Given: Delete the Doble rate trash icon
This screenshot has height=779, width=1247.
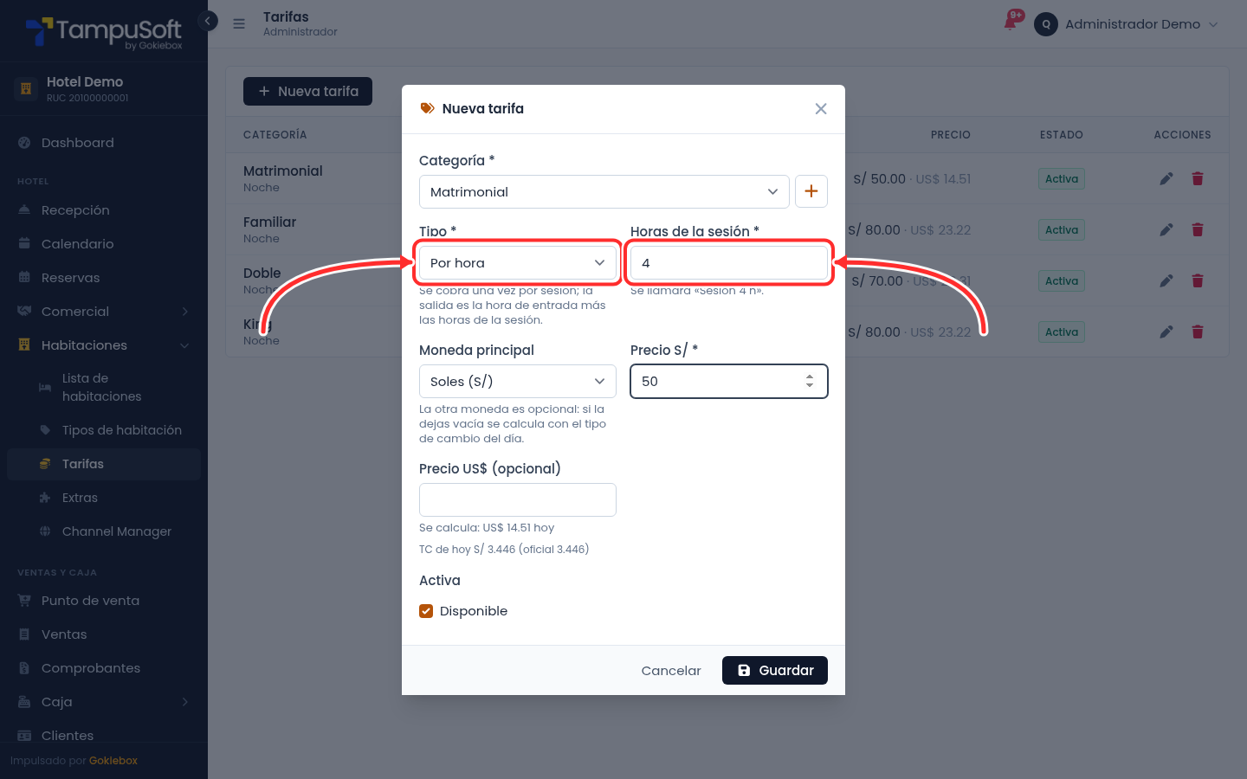Looking at the screenshot, I should (x=1198, y=280).
